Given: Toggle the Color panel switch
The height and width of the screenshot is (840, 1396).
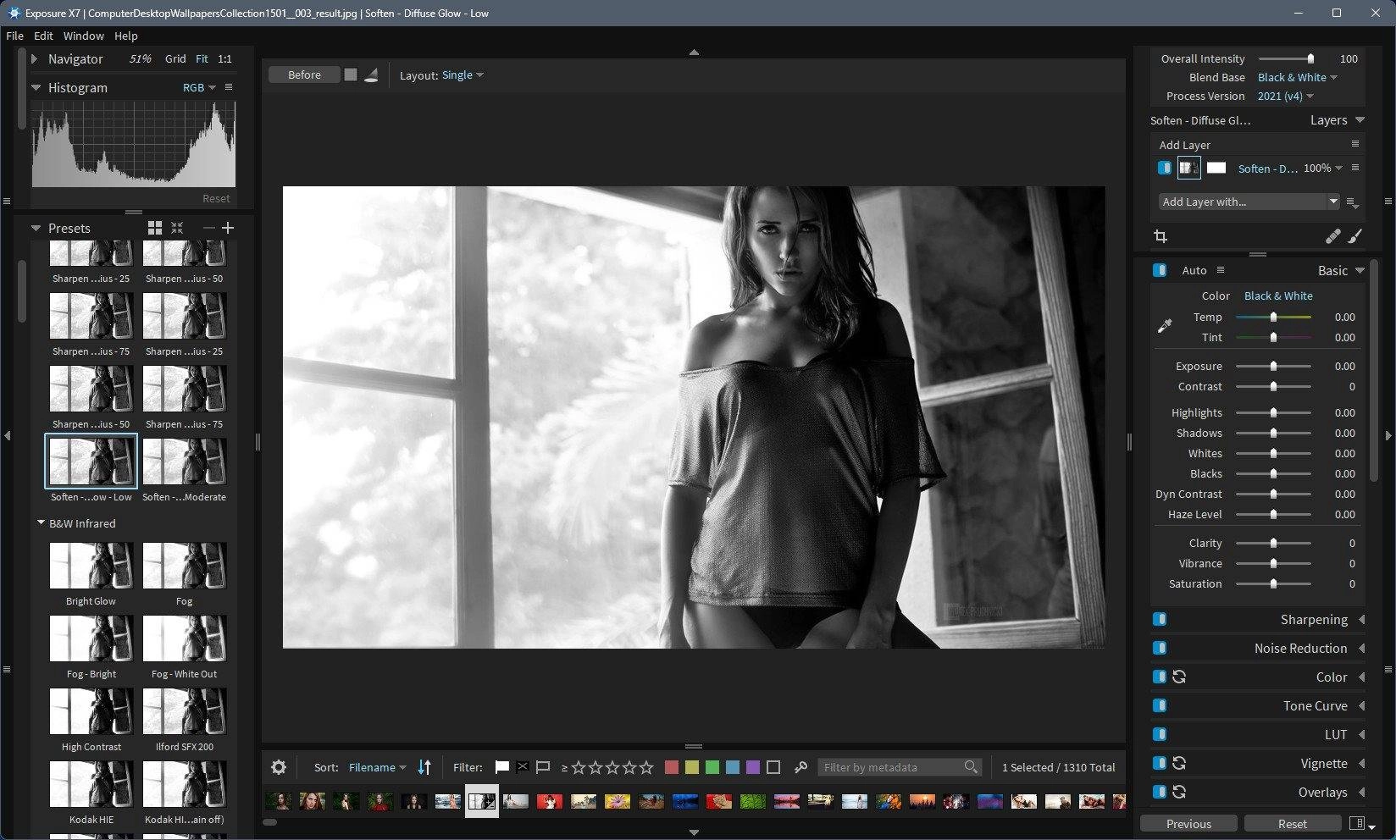Looking at the screenshot, I should [x=1160, y=677].
